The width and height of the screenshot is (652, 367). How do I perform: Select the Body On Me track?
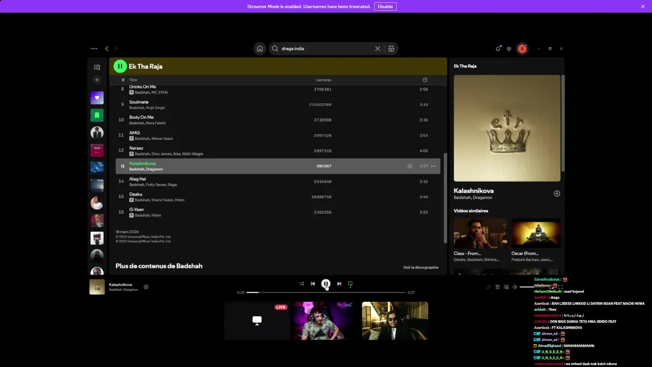pyautogui.click(x=278, y=120)
